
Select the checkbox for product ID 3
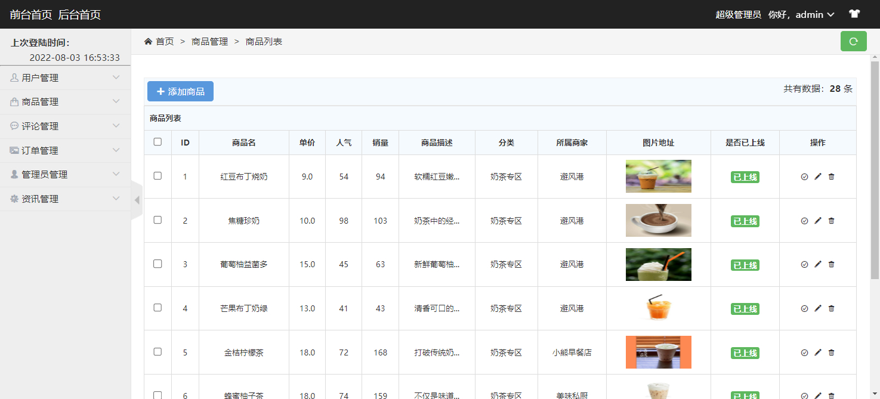pyautogui.click(x=157, y=264)
